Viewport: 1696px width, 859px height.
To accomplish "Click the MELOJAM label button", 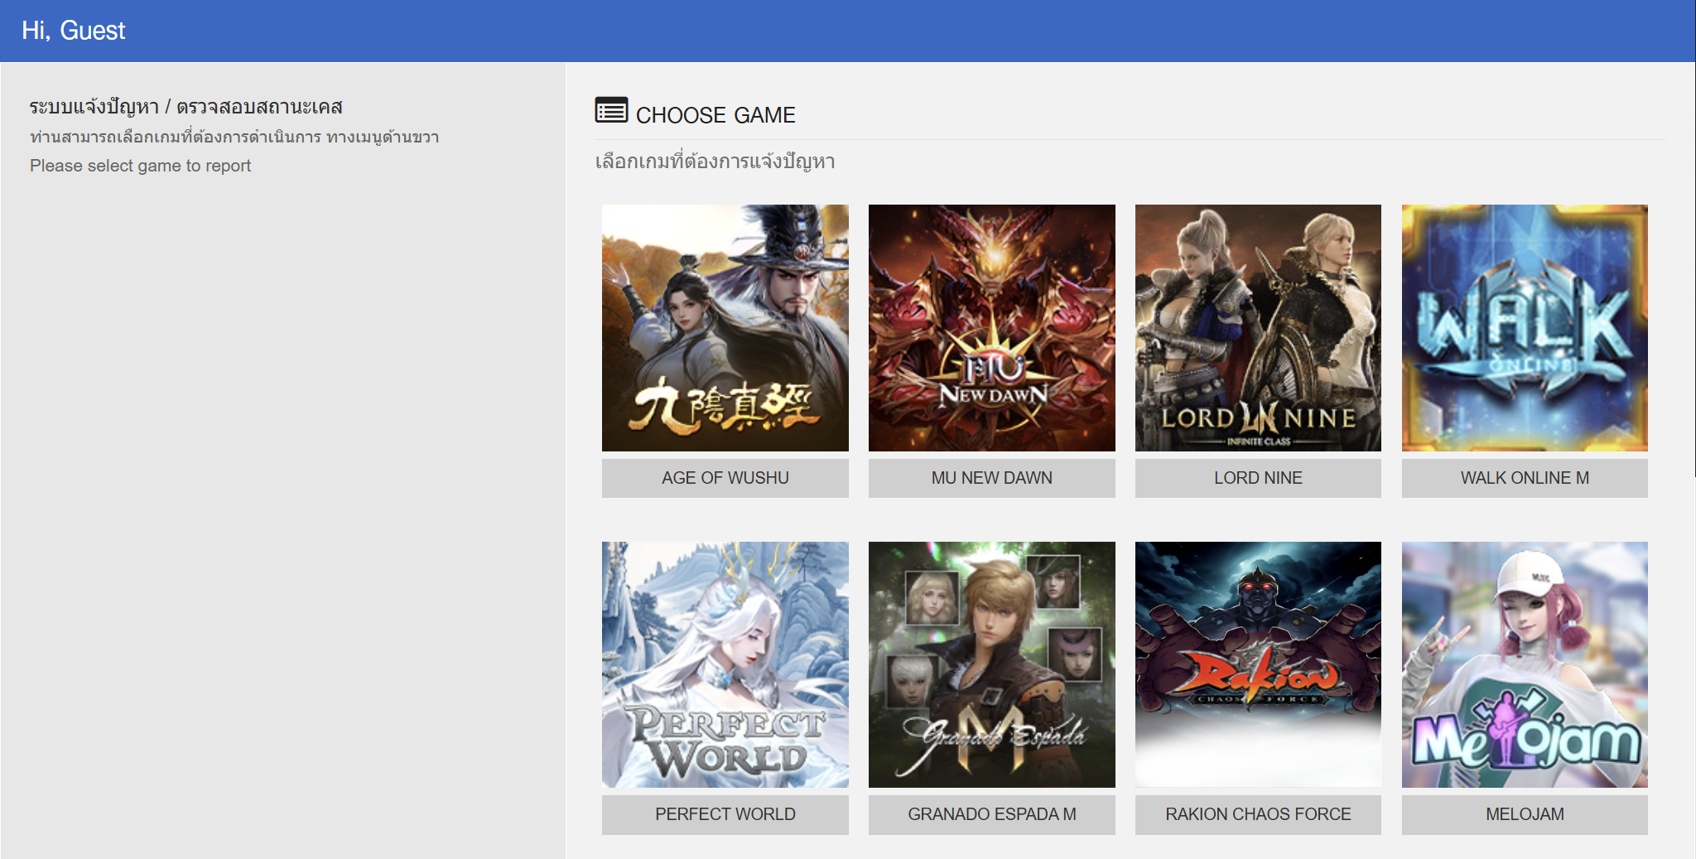I will tap(1525, 814).
